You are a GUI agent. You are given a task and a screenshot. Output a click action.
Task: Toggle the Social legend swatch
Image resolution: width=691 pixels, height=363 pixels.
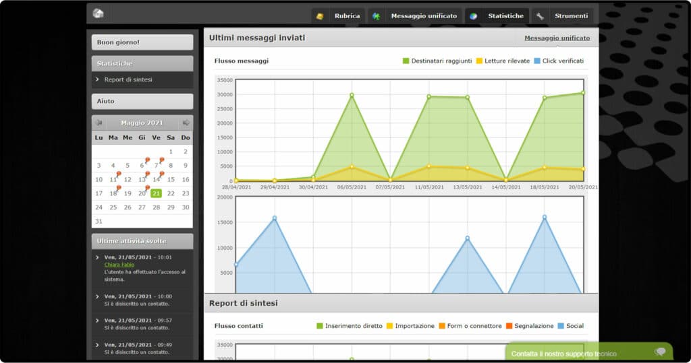561,326
